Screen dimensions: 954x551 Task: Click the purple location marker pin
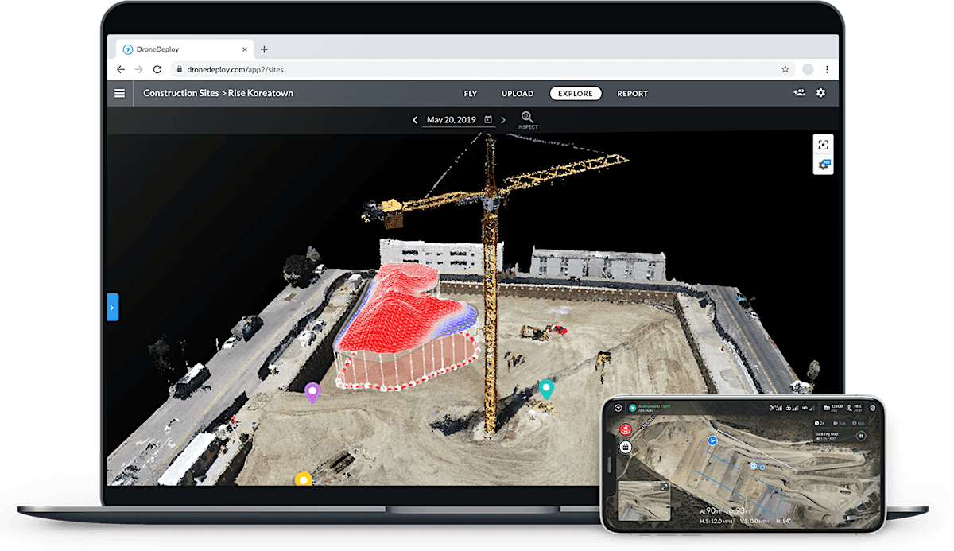click(312, 392)
